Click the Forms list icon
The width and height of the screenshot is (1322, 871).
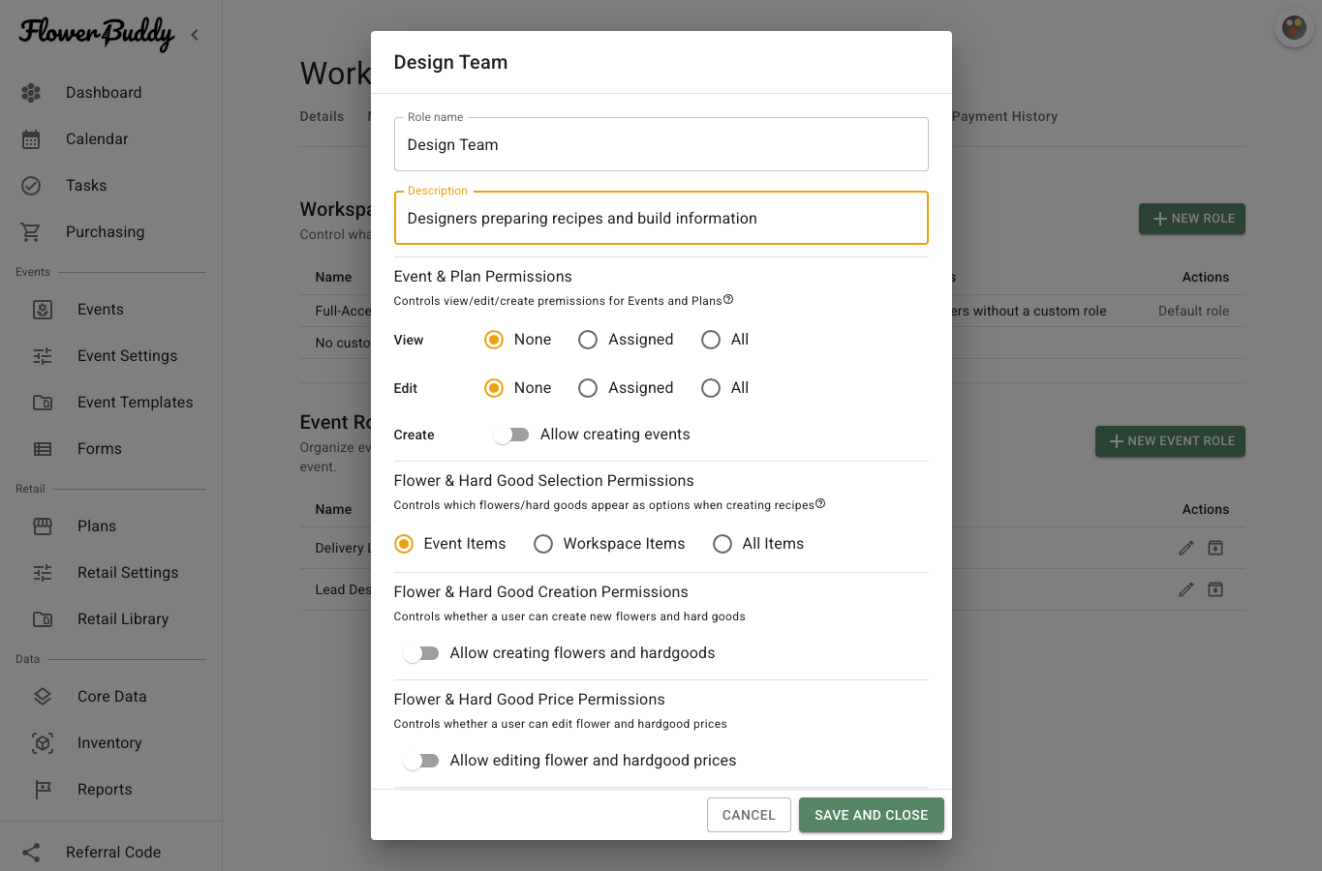[x=43, y=449]
